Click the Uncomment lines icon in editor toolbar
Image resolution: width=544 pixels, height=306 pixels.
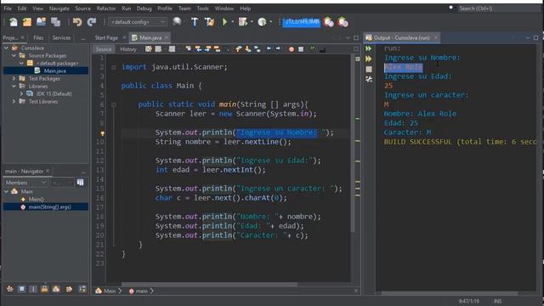click(322, 49)
